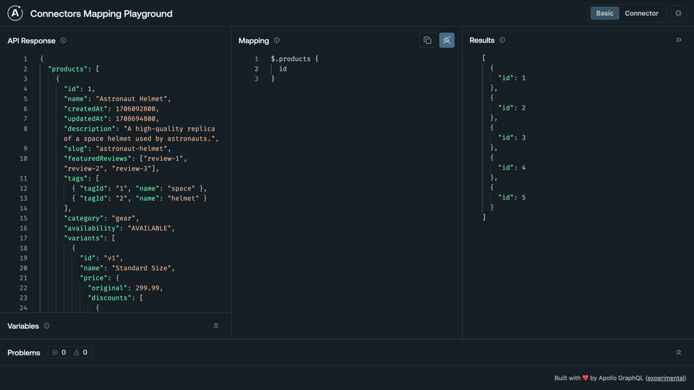Viewport: 694px width, 390px height.
Task: Click the "id": 4 result entry
Action: tap(512, 168)
